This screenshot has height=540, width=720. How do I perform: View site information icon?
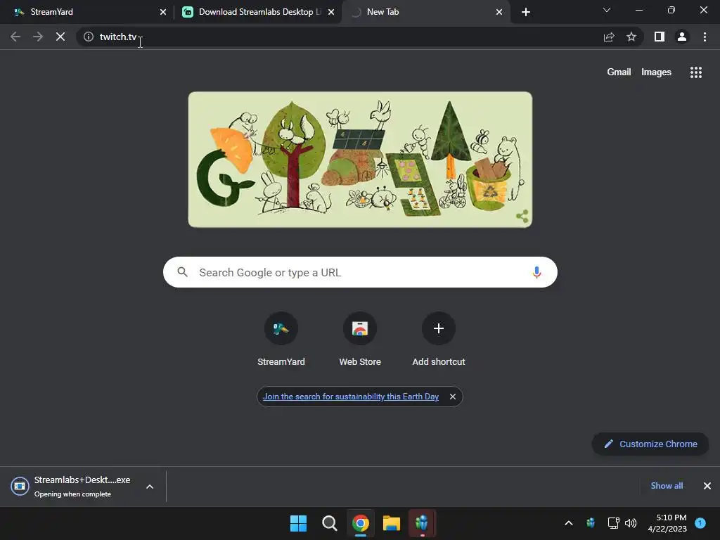click(x=89, y=37)
